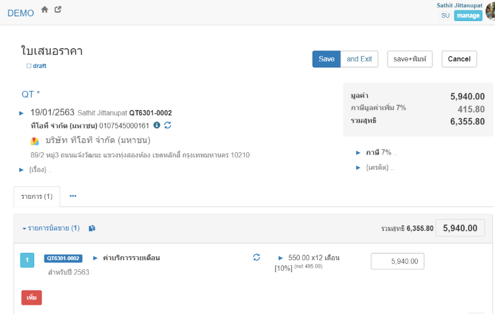
Task: Show company info with blue info icon
Action: (156, 125)
